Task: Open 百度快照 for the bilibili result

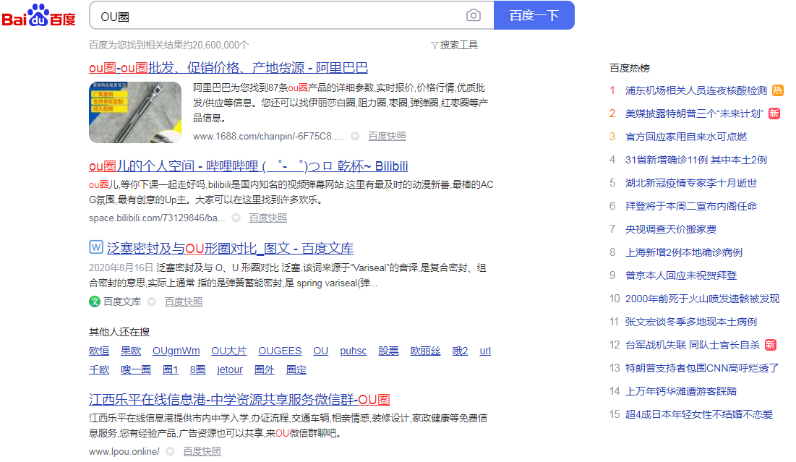Action: (268, 218)
